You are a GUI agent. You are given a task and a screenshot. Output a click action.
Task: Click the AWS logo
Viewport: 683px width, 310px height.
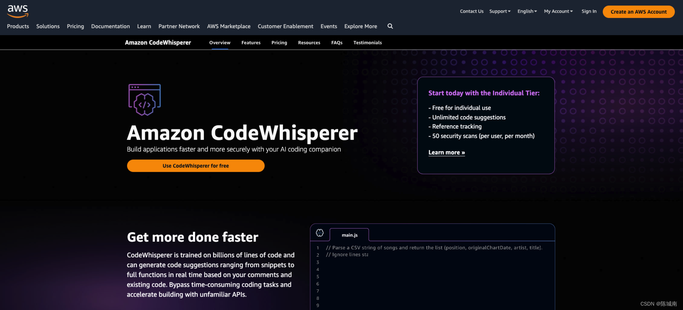(18, 11)
